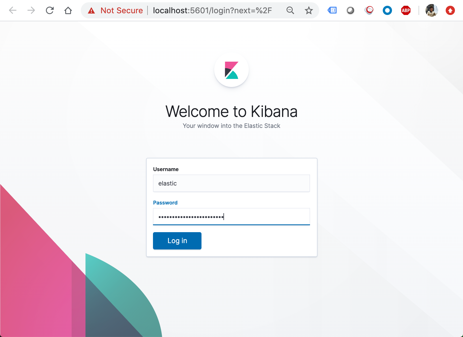Image resolution: width=463 pixels, height=337 pixels.
Task: Open the browser profile avatar
Action: pyautogui.click(x=432, y=11)
